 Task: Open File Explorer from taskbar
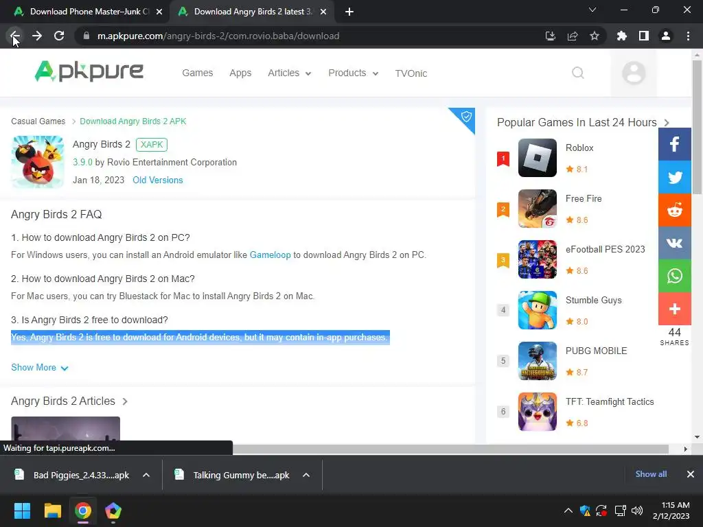coord(52,511)
